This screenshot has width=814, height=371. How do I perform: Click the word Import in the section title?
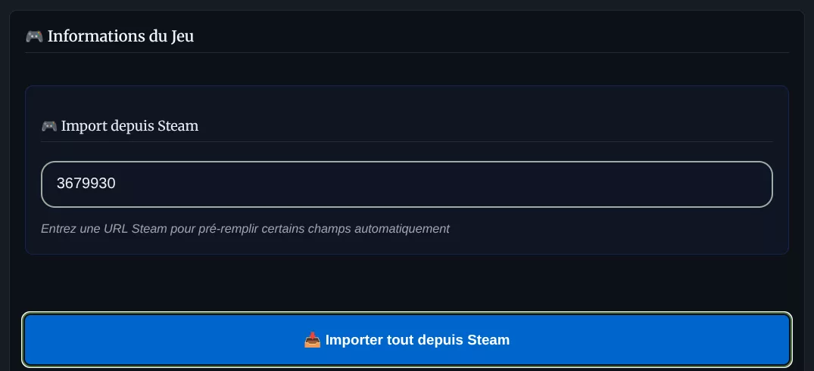click(83, 126)
